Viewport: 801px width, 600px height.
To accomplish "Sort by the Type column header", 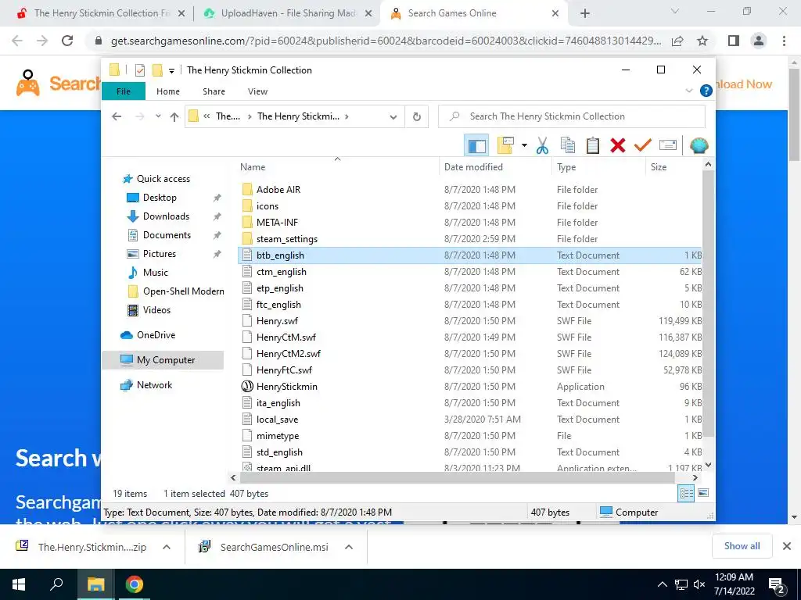I will [598, 167].
